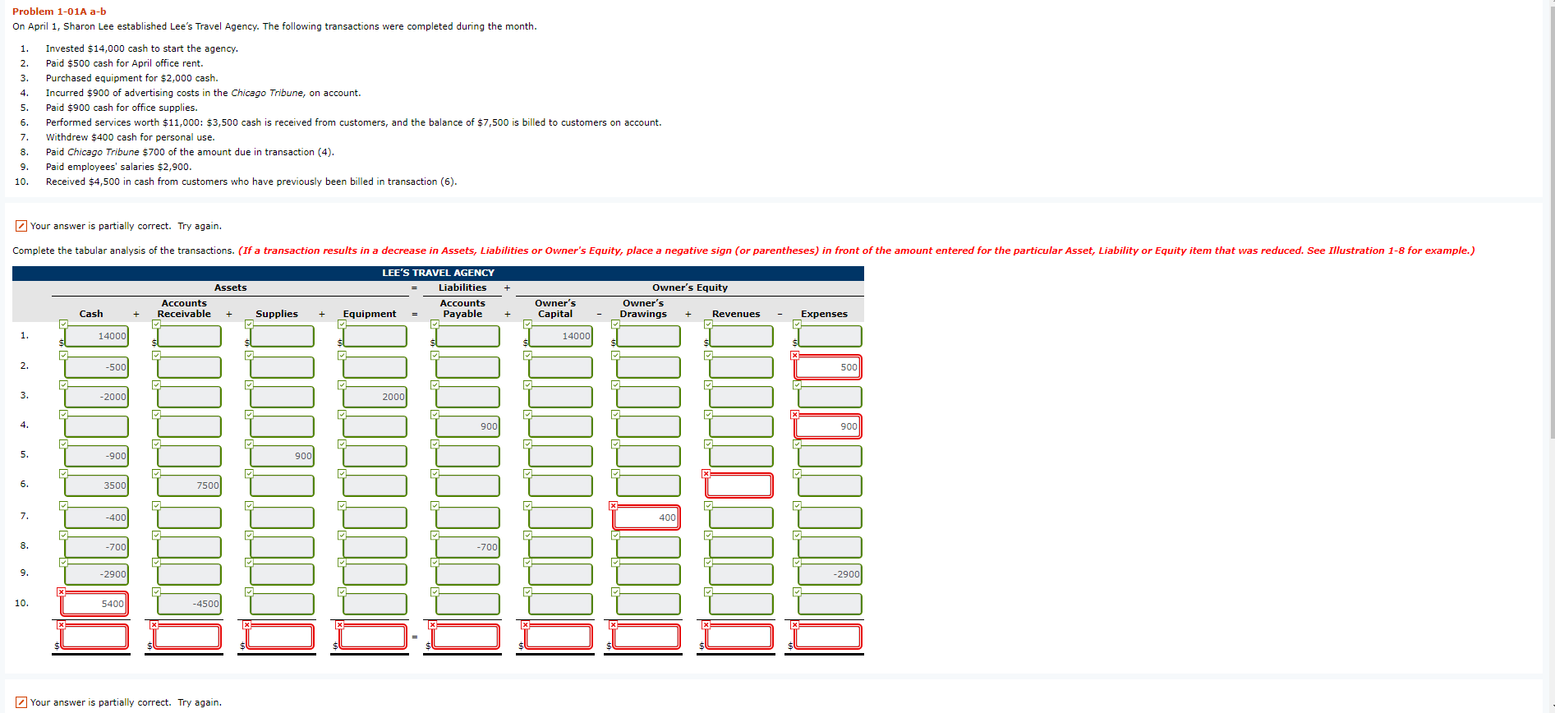Click transaction text "Paid employees' salaries $2,900."
This screenshot has width=1555, height=713.
pos(118,167)
